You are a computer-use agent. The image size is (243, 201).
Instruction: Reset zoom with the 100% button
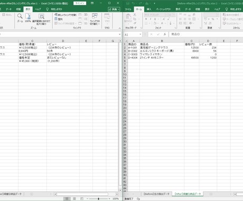tap(28, 18)
